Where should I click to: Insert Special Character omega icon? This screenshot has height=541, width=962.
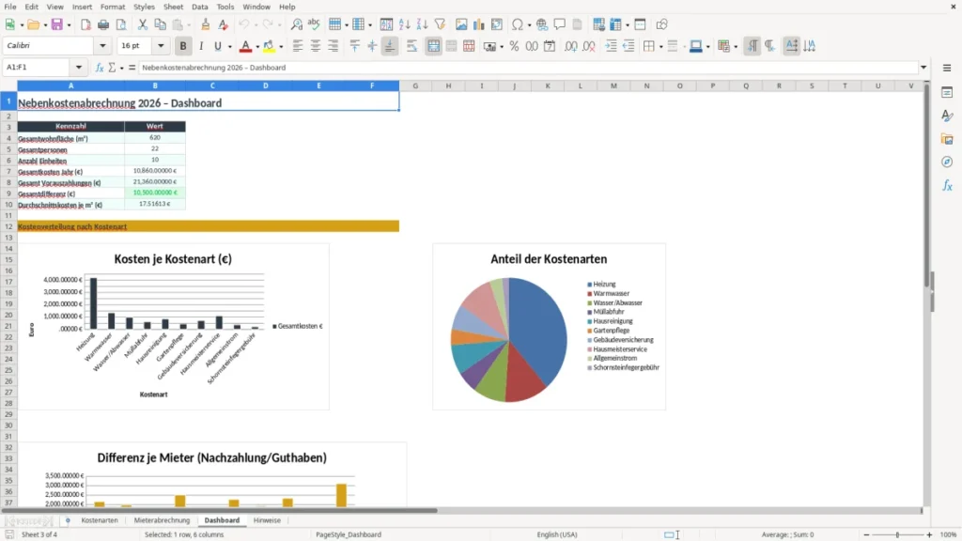click(518, 24)
